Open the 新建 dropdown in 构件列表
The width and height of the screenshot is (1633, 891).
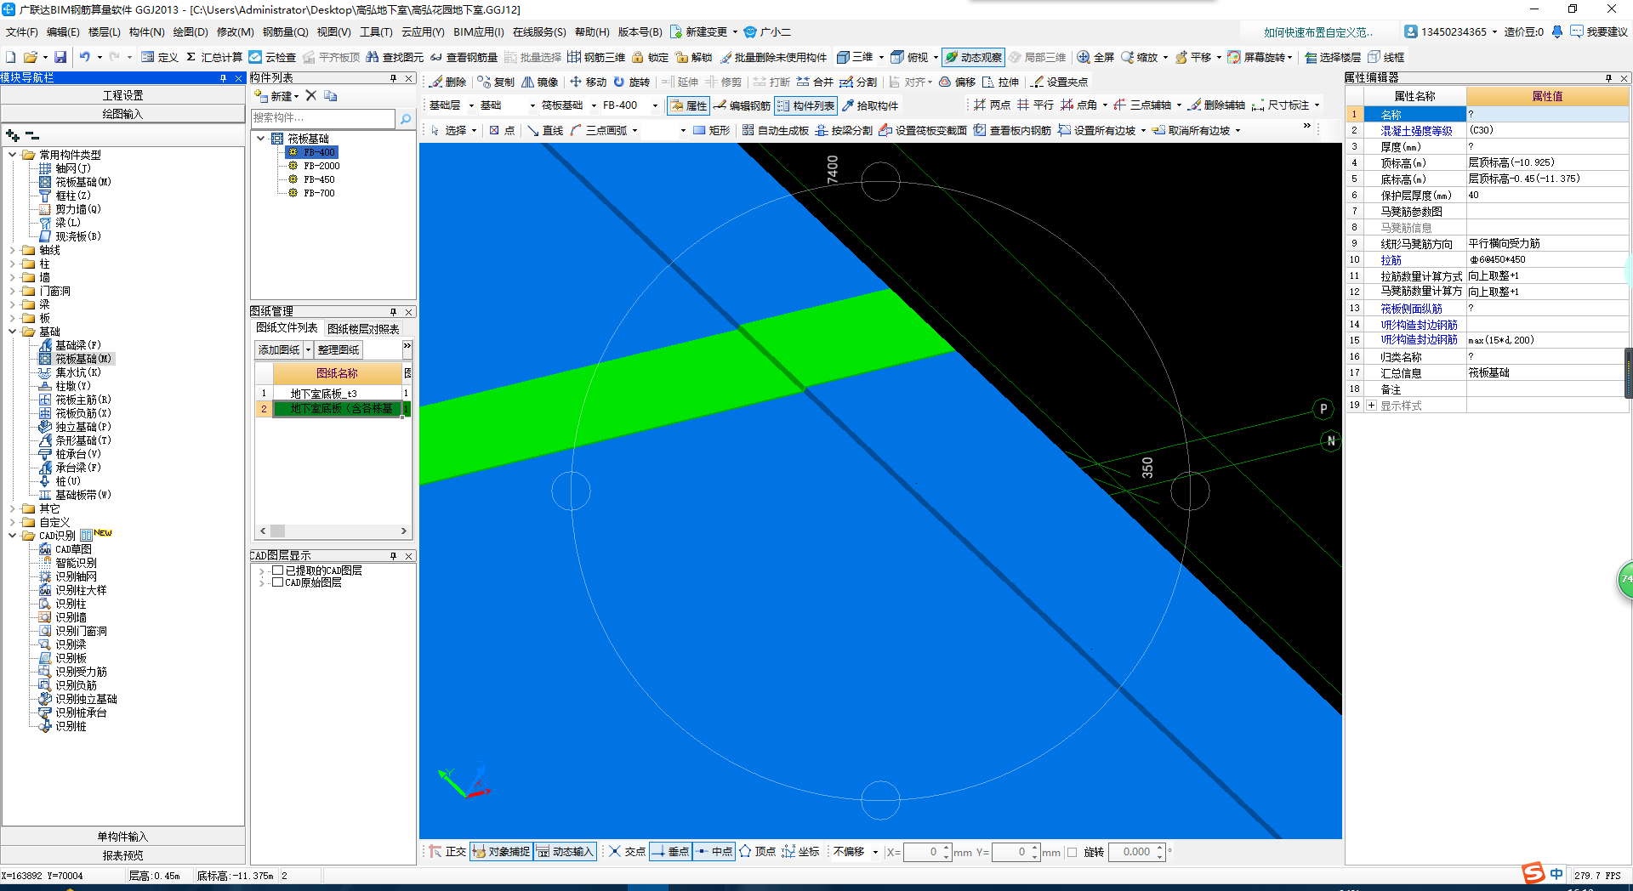coord(296,96)
